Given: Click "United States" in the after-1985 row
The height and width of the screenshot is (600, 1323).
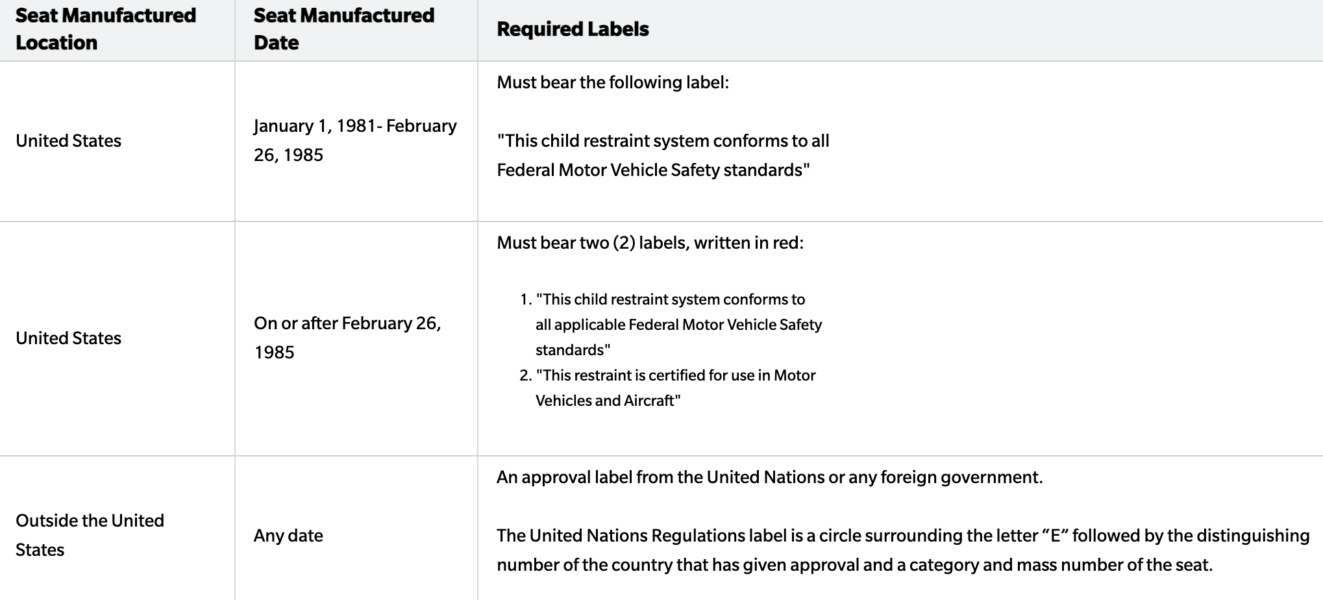Looking at the screenshot, I should tap(68, 338).
